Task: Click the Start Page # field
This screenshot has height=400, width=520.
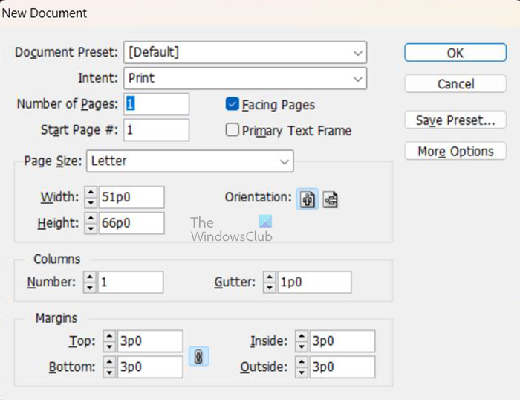Action: 157,129
